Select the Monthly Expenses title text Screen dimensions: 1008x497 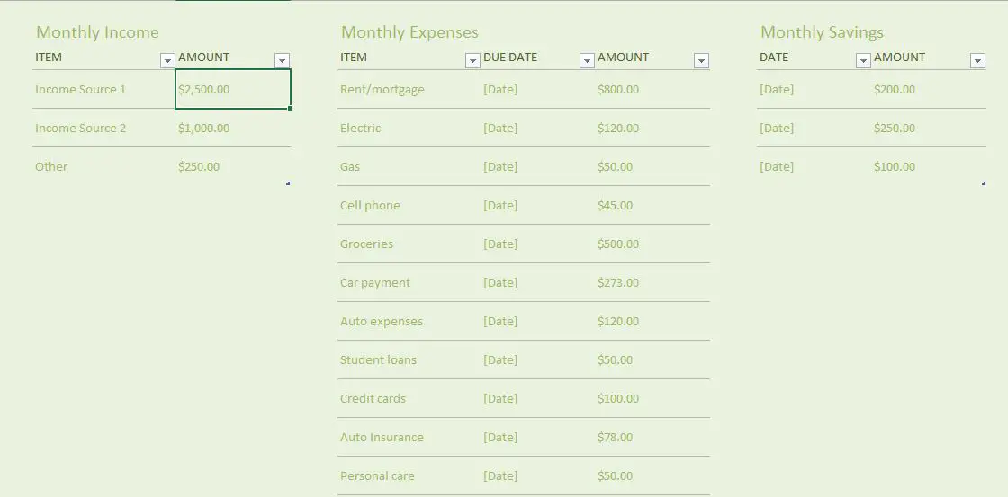[x=409, y=32]
